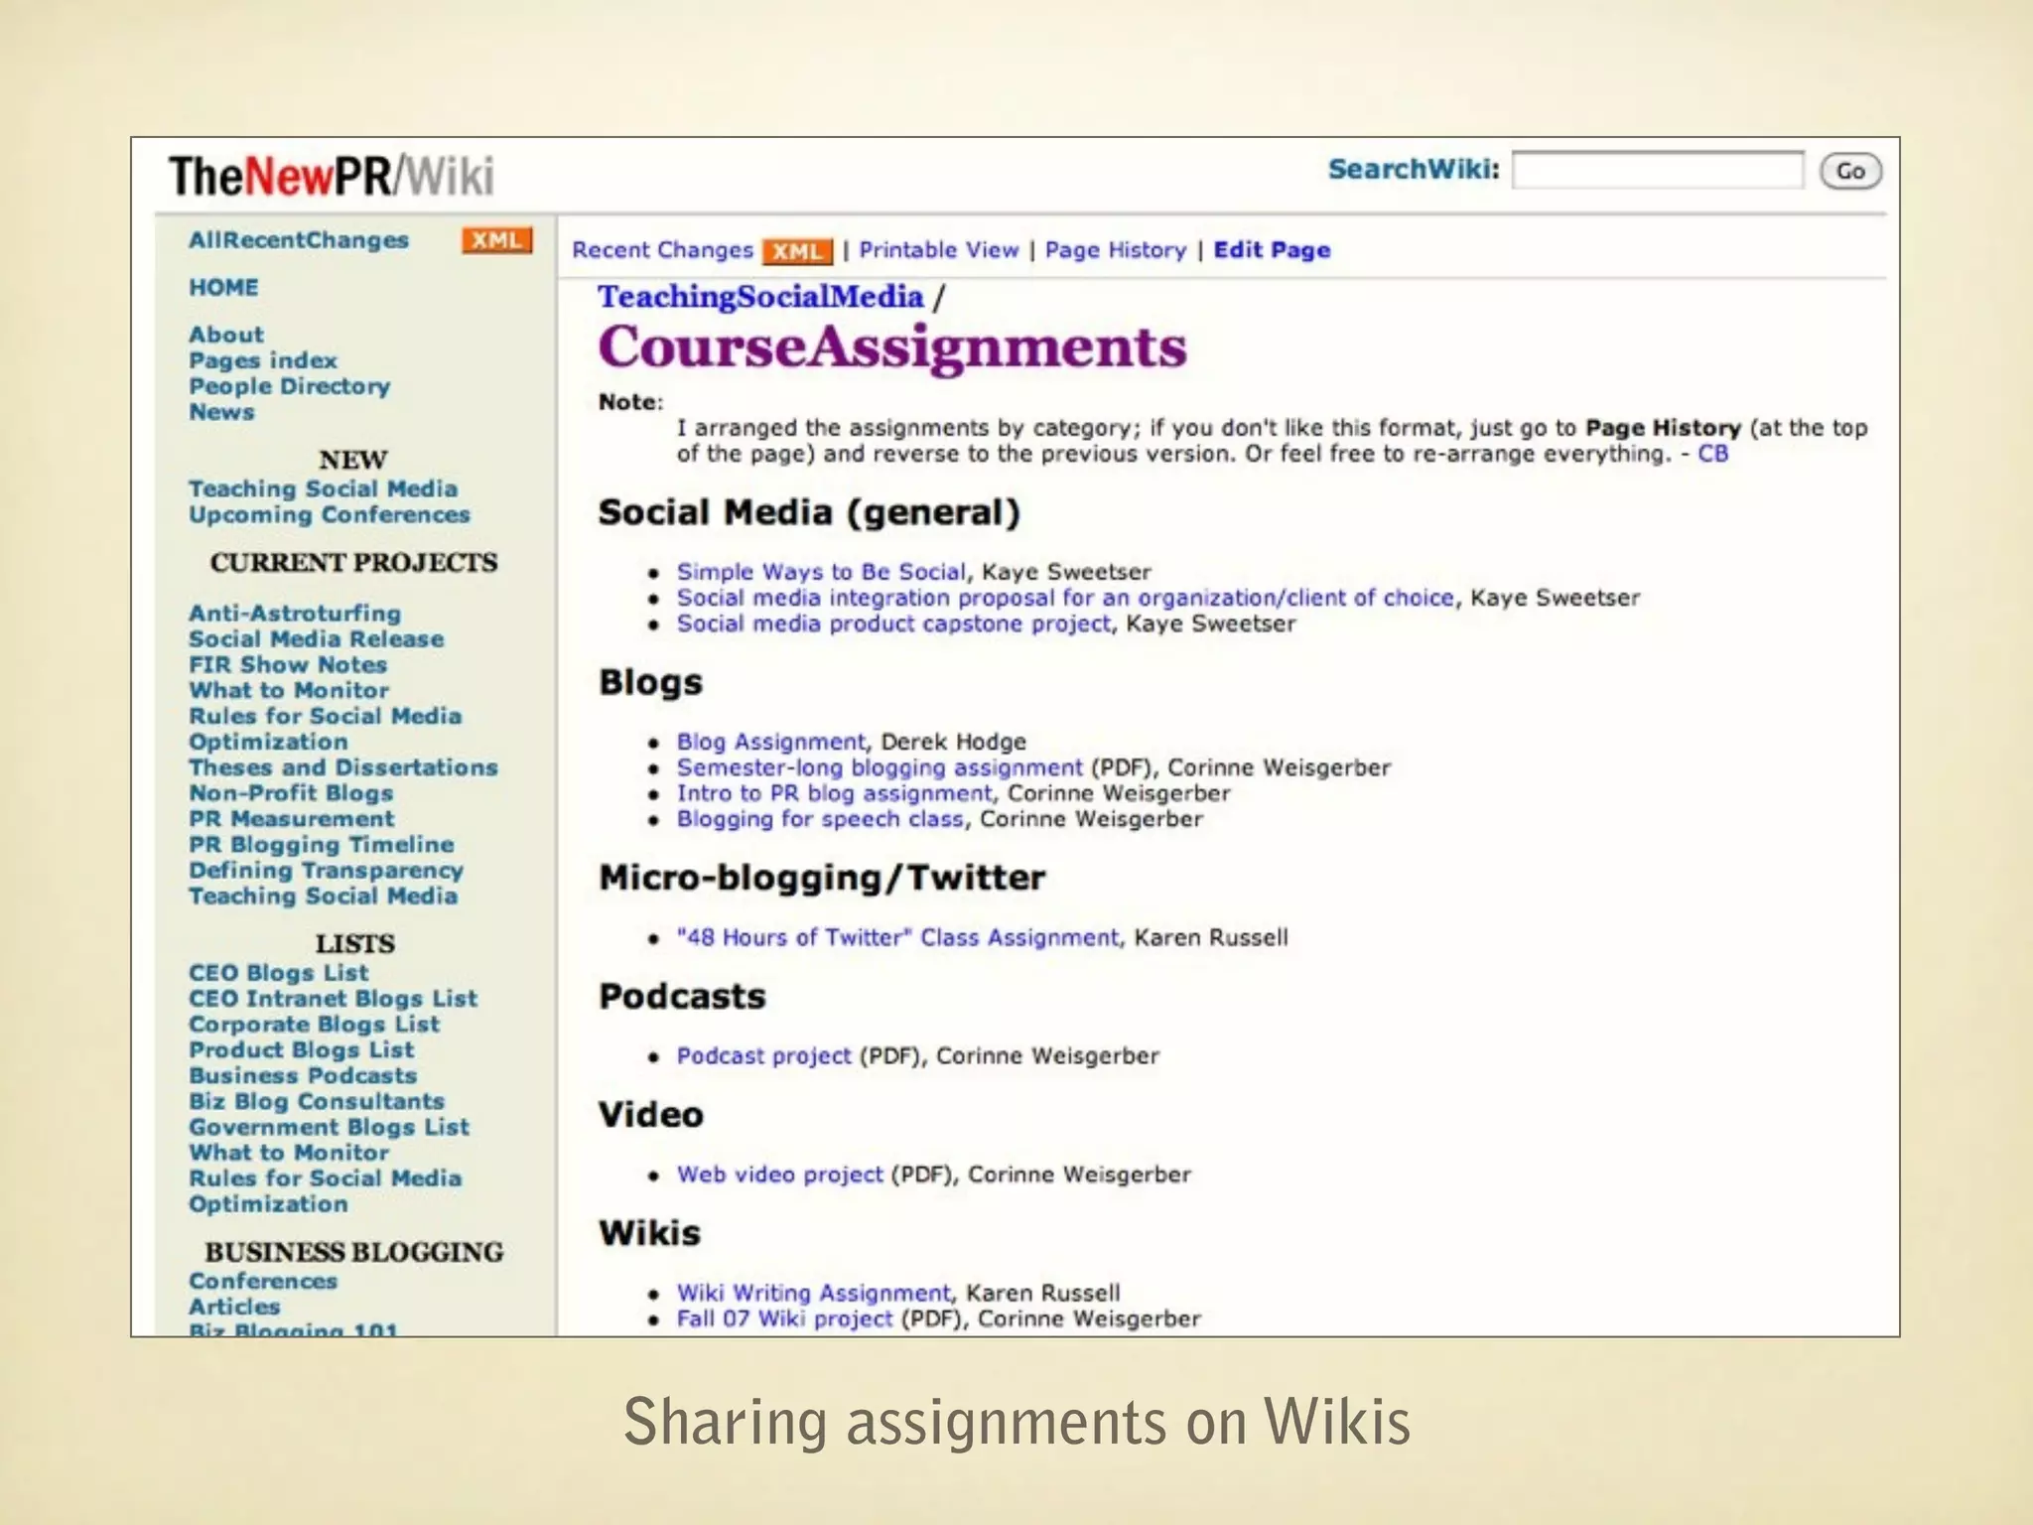
Task: Open Social media product capstone project
Action: [x=894, y=624]
